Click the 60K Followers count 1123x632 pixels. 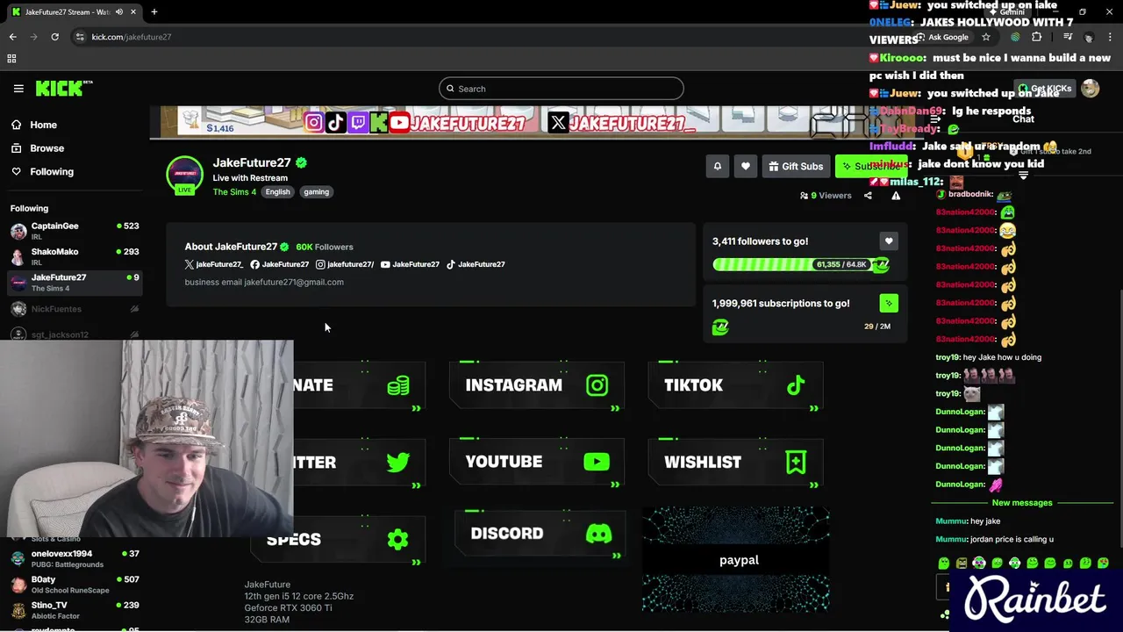[x=325, y=247]
